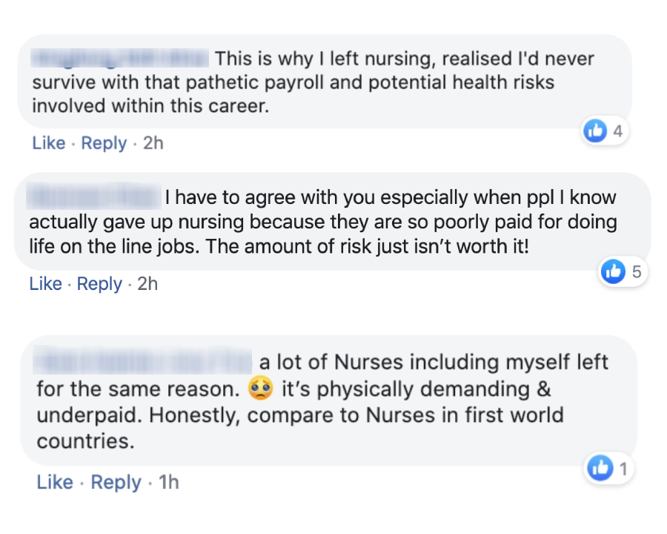Like the "This is why I left nursing" comment
Screen dimensions: 667x534
[x=49, y=143]
